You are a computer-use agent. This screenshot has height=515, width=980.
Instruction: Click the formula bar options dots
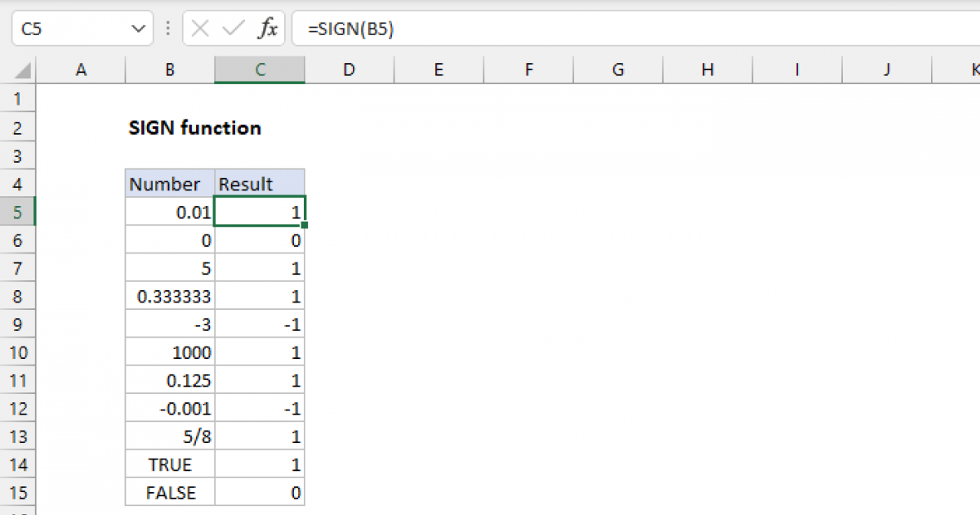167,29
